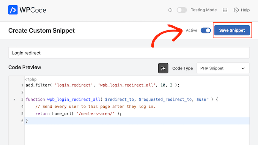The image size is (258, 145).
Task: Click the <?php opening tag
Action: tap(31, 79)
